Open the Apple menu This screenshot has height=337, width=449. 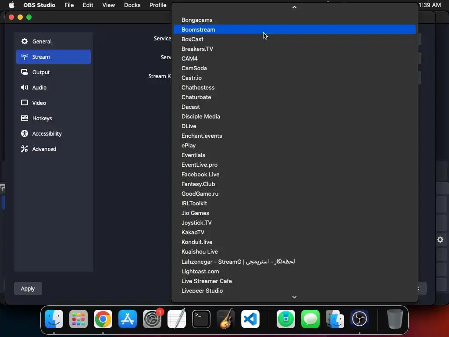(x=11, y=5)
